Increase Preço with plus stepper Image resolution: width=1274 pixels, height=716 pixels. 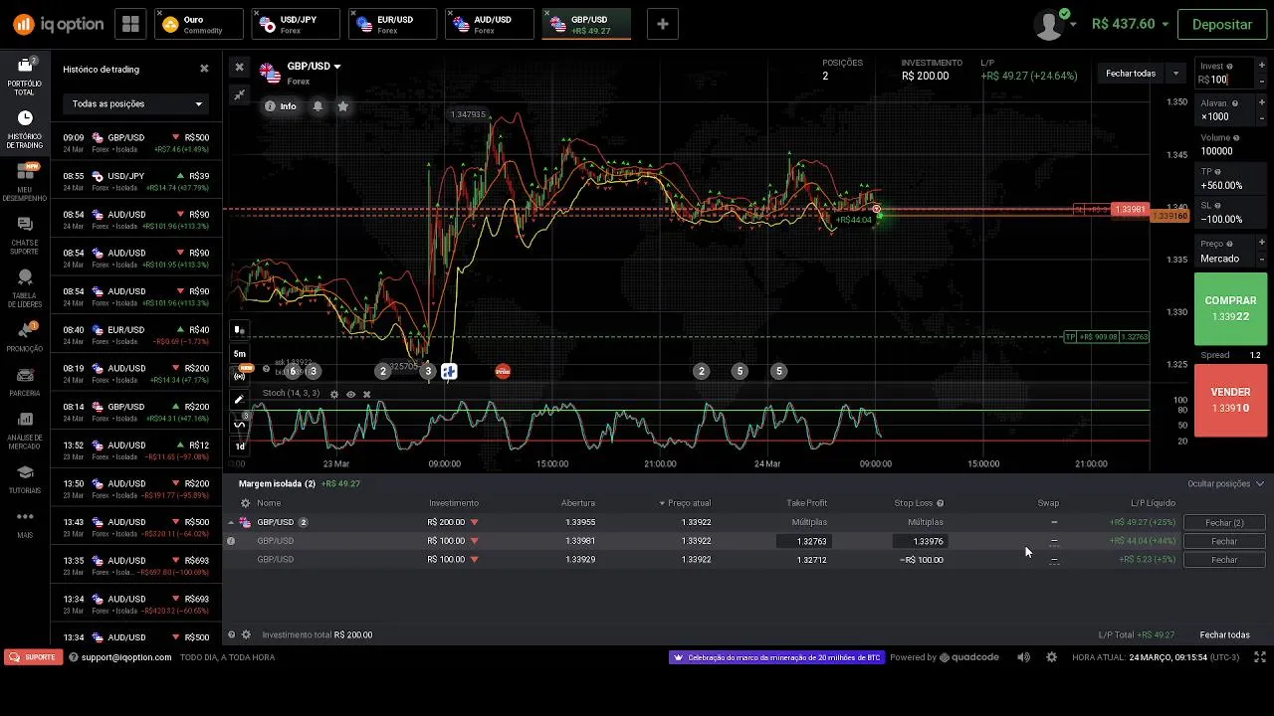[1262, 242]
